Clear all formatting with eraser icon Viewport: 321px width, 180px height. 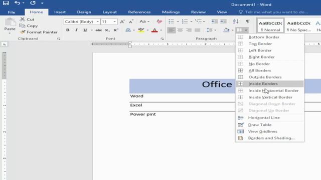pos(159,21)
